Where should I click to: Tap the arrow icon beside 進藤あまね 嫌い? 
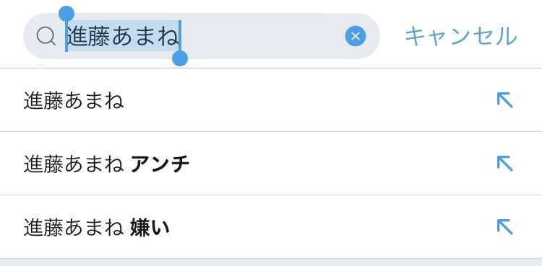(504, 227)
